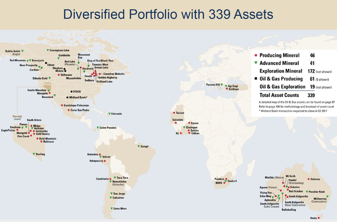Click the green triangle marker beside Peculiar Knob
The width and height of the screenshot is (337, 222).
(x=307, y=191)
